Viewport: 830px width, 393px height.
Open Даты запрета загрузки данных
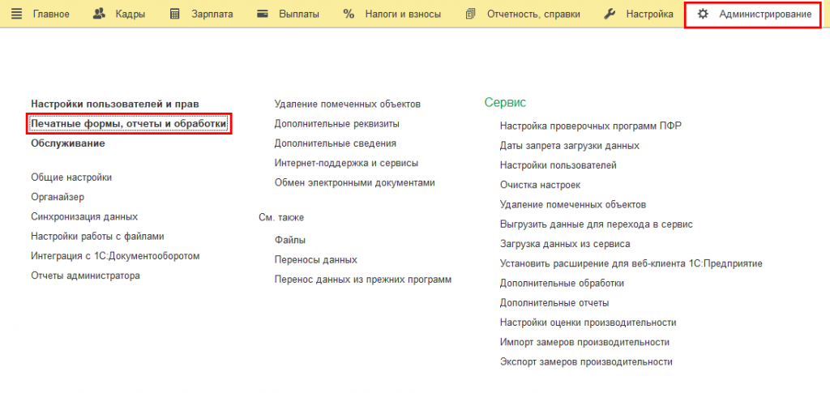(x=570, y=146)
